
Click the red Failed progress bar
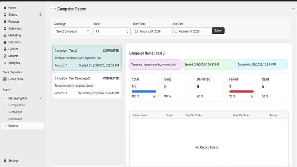(x=241, y=91)
